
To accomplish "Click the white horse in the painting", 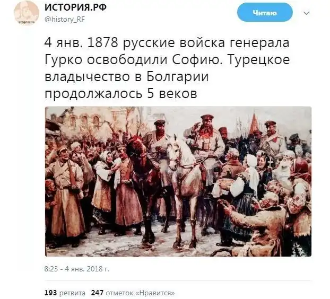I will (x=186, y=185).
